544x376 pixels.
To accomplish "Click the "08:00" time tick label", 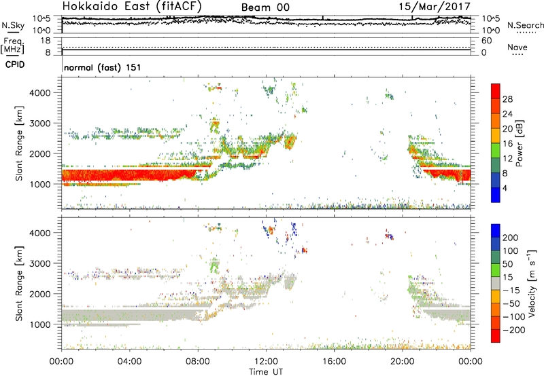I will point(198,362).
